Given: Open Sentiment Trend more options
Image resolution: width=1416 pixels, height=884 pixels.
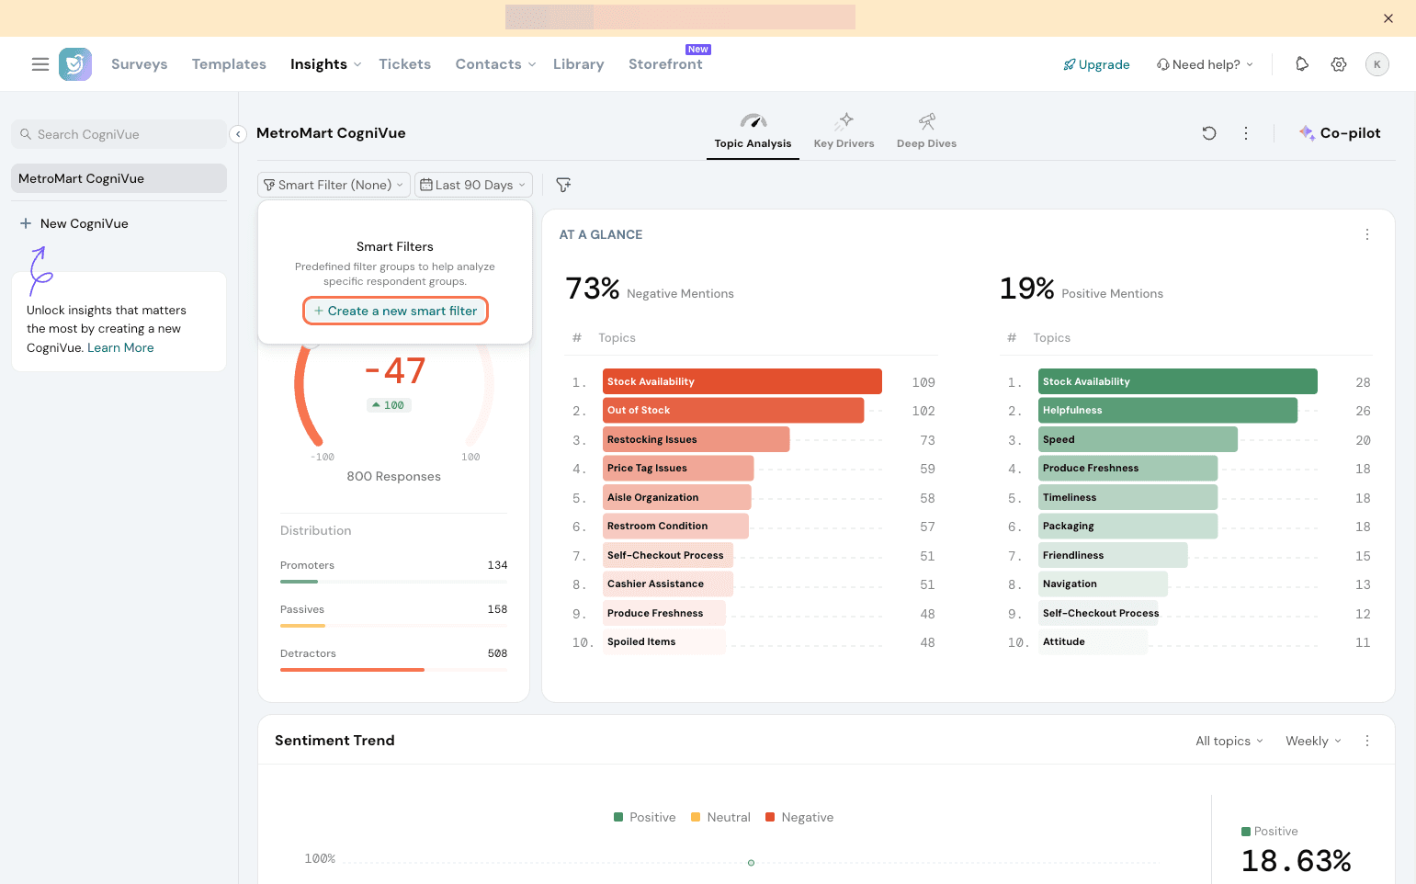Looking at the screenshot, I should pyautogui.click(x=1367, y=741).
